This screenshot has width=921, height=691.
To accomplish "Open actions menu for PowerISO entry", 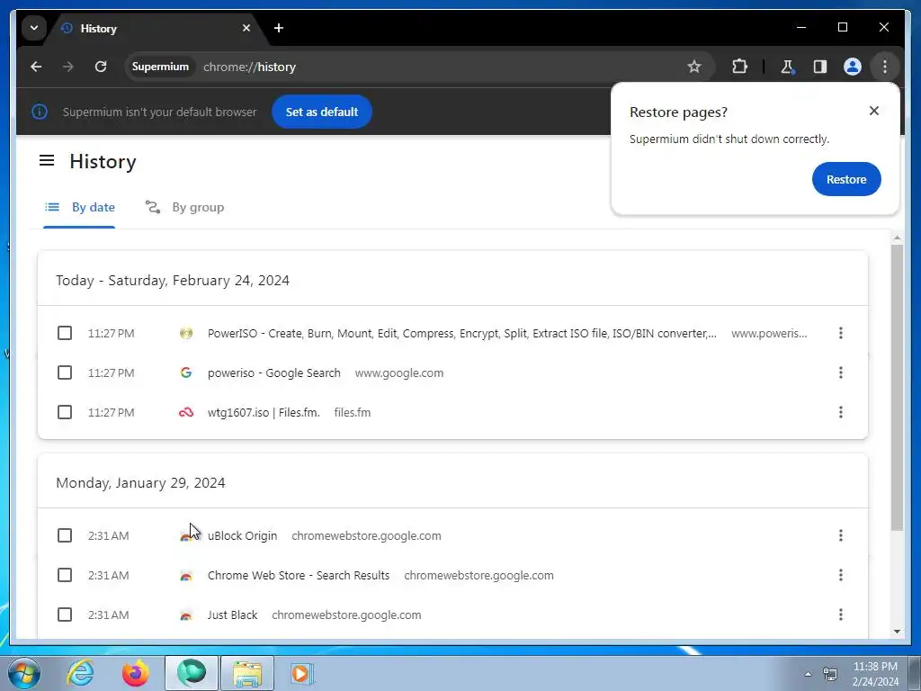I will tap(841, 333).
